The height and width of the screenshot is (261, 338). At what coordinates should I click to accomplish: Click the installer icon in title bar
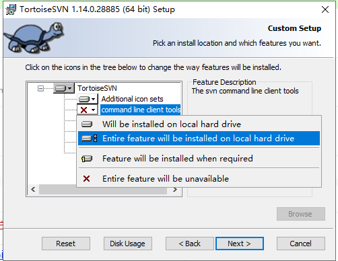(11, 9)
